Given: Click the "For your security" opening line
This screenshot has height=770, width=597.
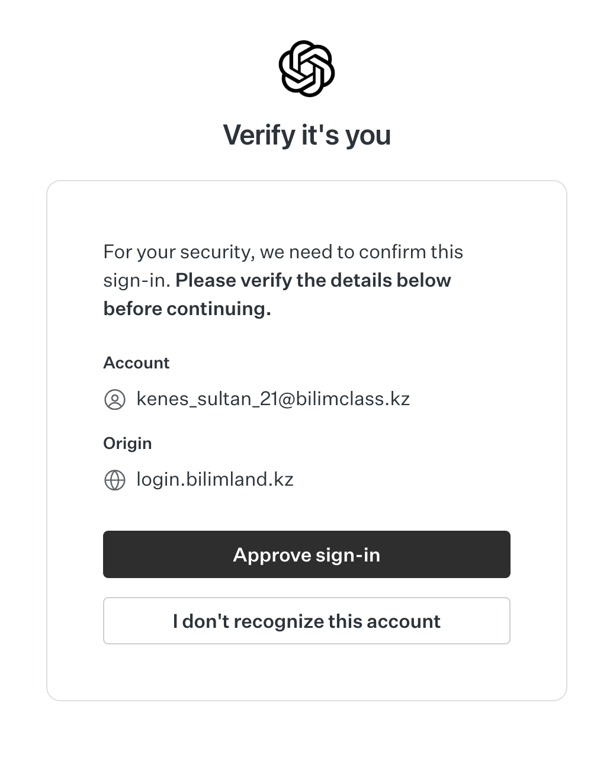Looking at the screenshot, I should [179, 252].
